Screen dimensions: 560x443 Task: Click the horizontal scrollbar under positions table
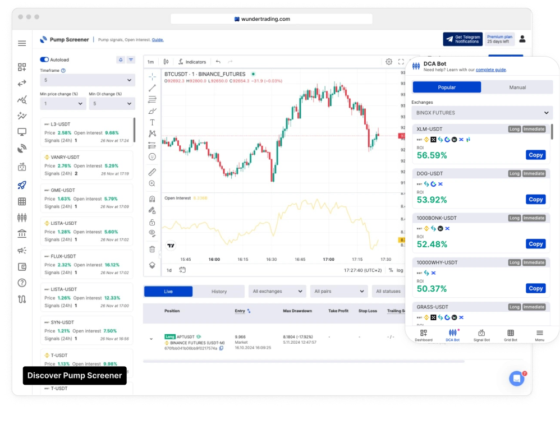click(x=304, y=361)
